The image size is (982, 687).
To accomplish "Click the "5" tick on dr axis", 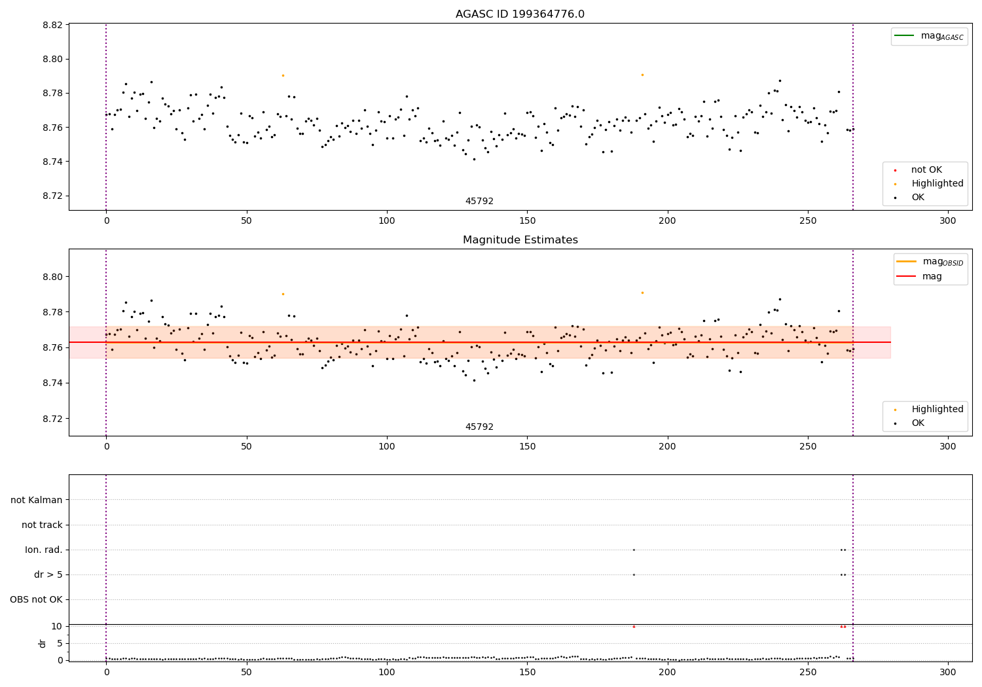I will point(60,643).
